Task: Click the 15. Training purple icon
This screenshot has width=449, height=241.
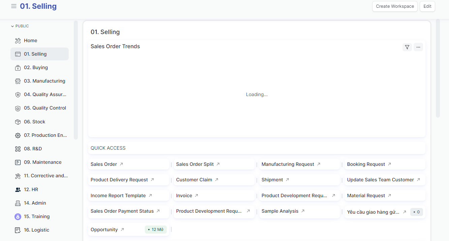Action: click(18, 217)
